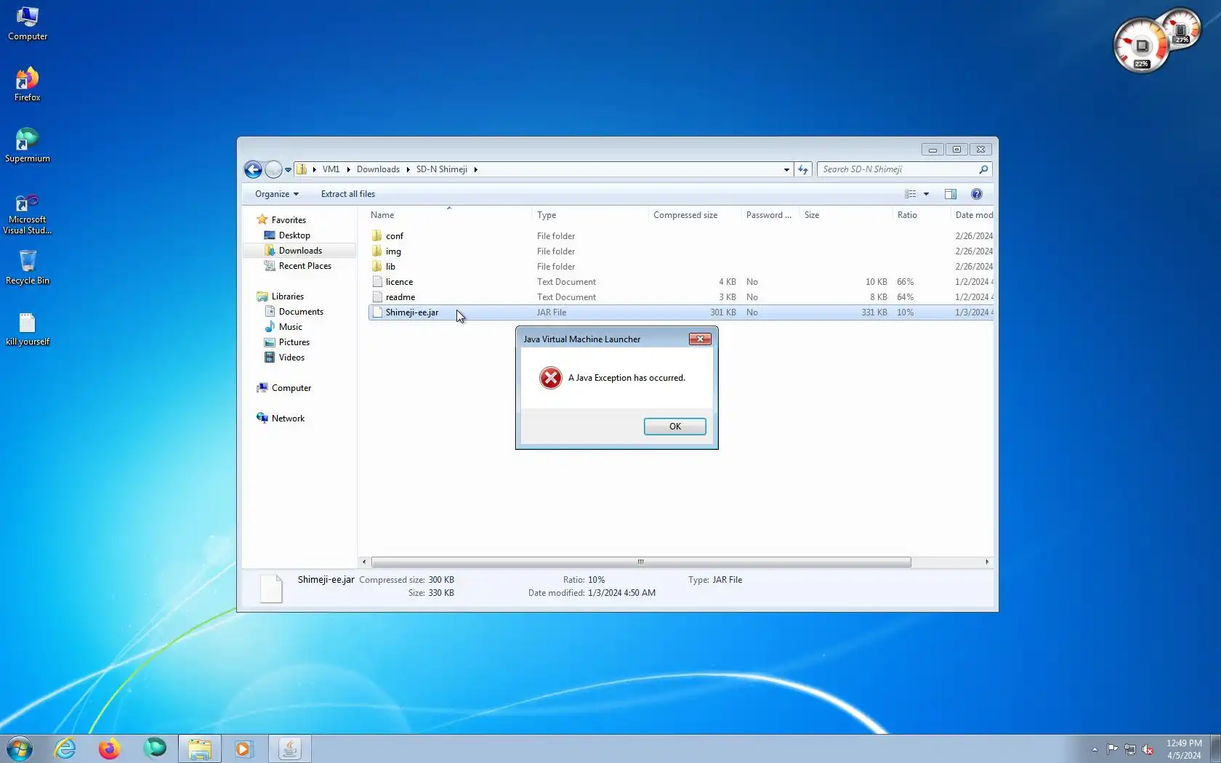1221x763 pixels.
Task: Open the Organize dropdown menu
Action: pos(277,194)
